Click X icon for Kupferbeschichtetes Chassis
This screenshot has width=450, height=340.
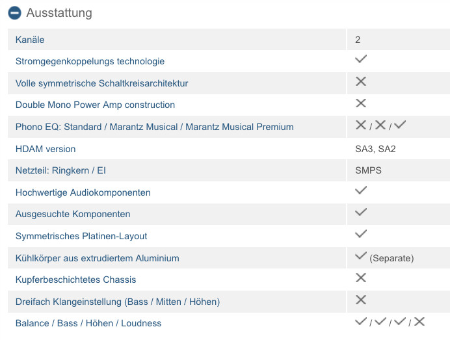pos(361,278)
